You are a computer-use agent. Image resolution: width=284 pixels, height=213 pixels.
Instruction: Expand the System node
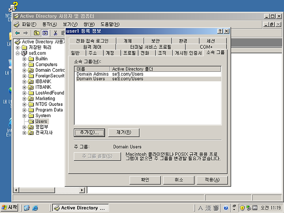tap(24, 116)
